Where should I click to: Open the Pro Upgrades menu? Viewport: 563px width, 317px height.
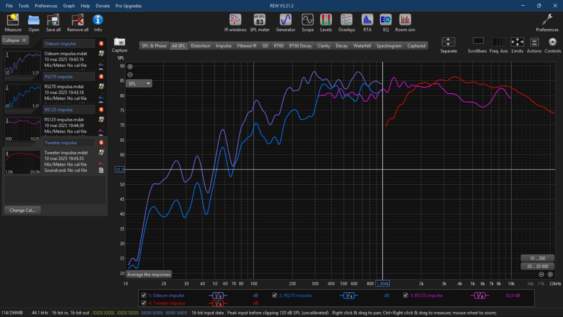click(x=128, y=6)
